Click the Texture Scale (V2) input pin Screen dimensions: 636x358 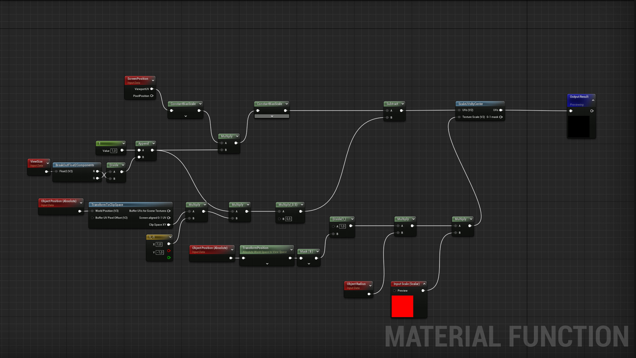click(x=459, y=117)
